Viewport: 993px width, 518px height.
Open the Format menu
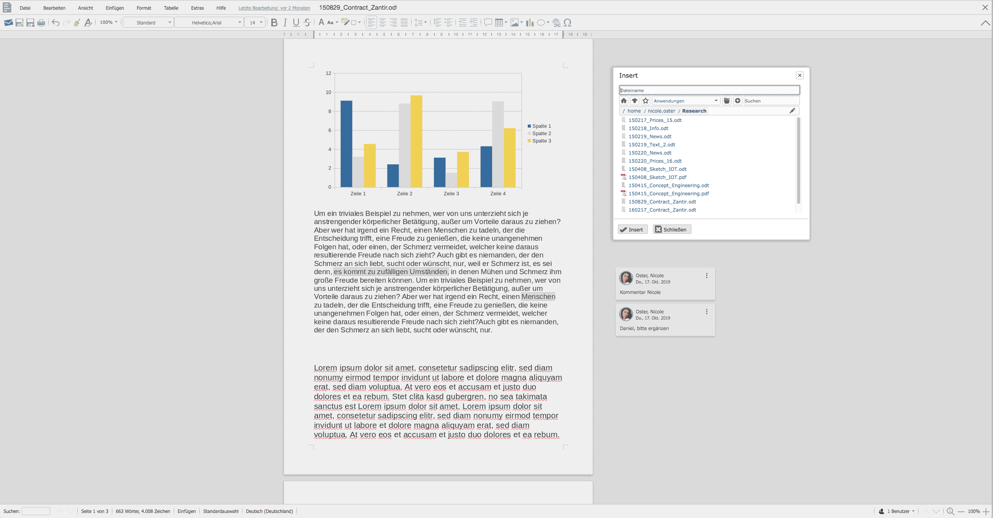click(x=143, y=7)
